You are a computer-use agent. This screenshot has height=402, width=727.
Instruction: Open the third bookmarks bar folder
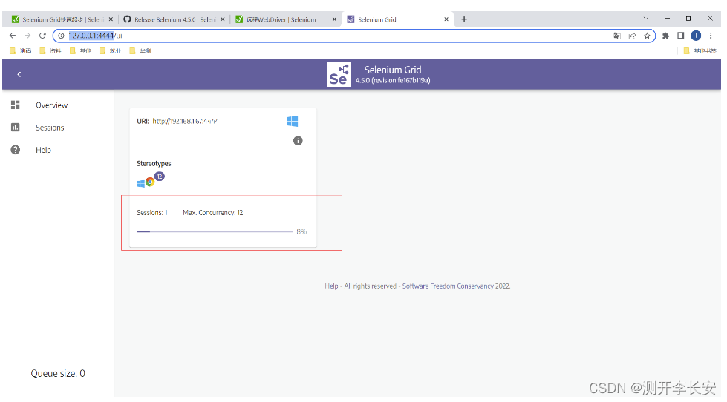80,51
